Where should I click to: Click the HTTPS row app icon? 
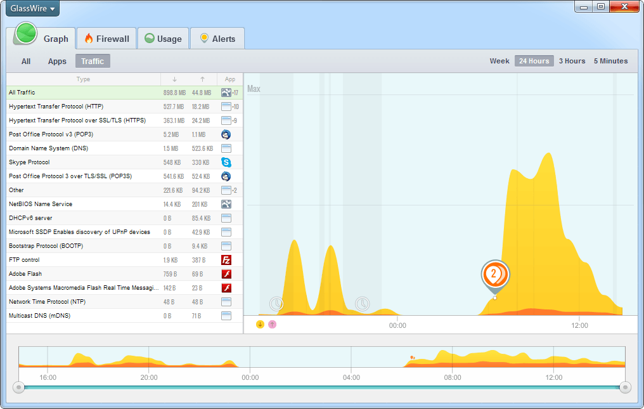226,120
